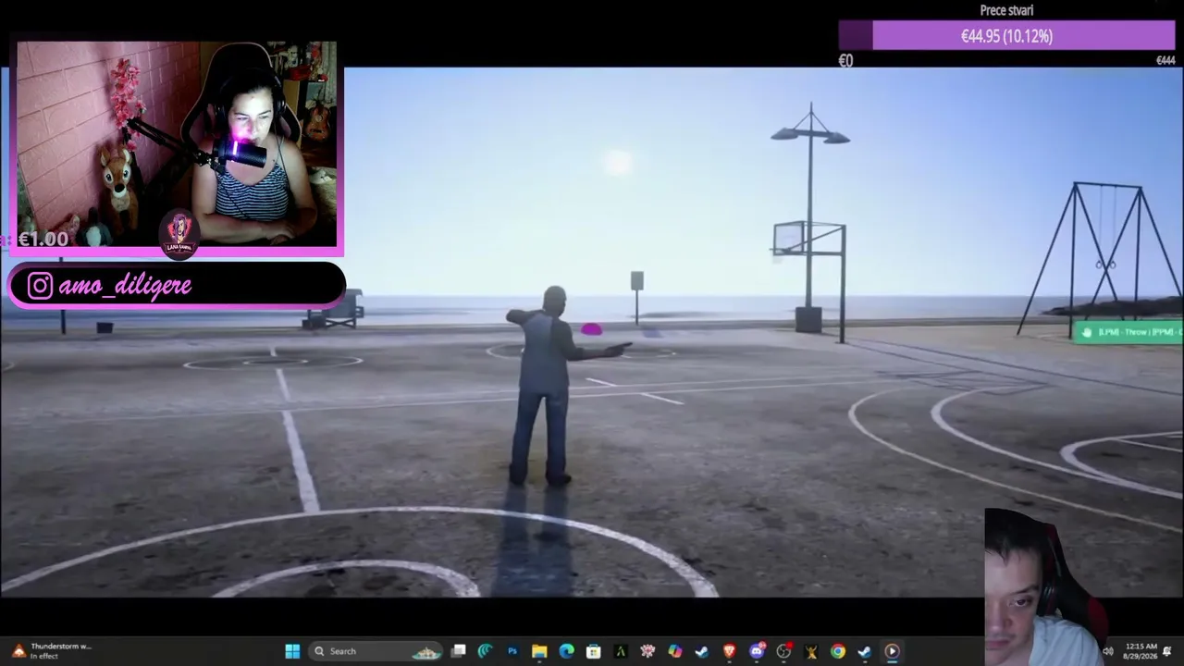Click the taskbar Search box
The width and height of the screenshot is (1184, 666).
click(376, 651)
